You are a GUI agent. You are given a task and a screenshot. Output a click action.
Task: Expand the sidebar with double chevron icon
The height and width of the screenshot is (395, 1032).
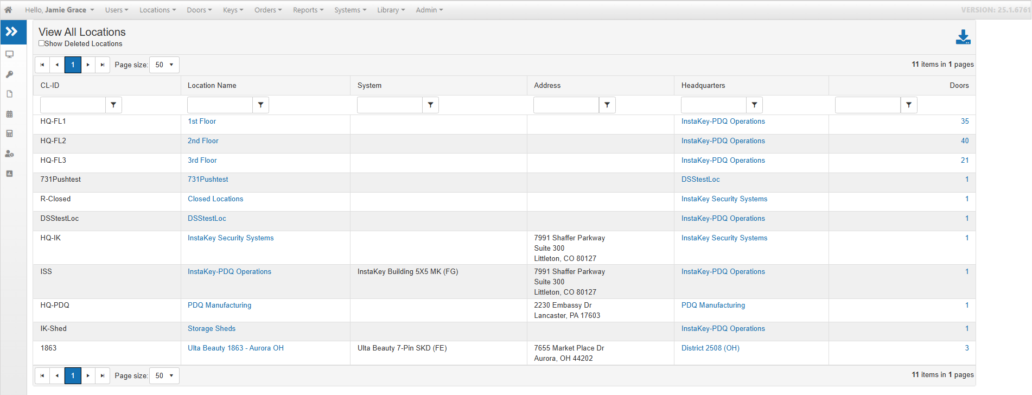[x=13, y=32]
